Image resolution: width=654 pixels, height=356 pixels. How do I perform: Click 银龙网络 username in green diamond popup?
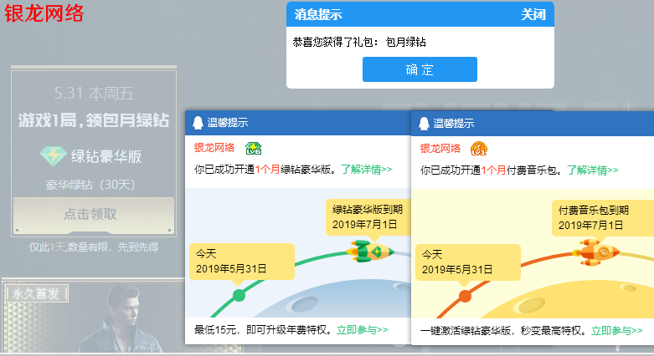[214, 148]
